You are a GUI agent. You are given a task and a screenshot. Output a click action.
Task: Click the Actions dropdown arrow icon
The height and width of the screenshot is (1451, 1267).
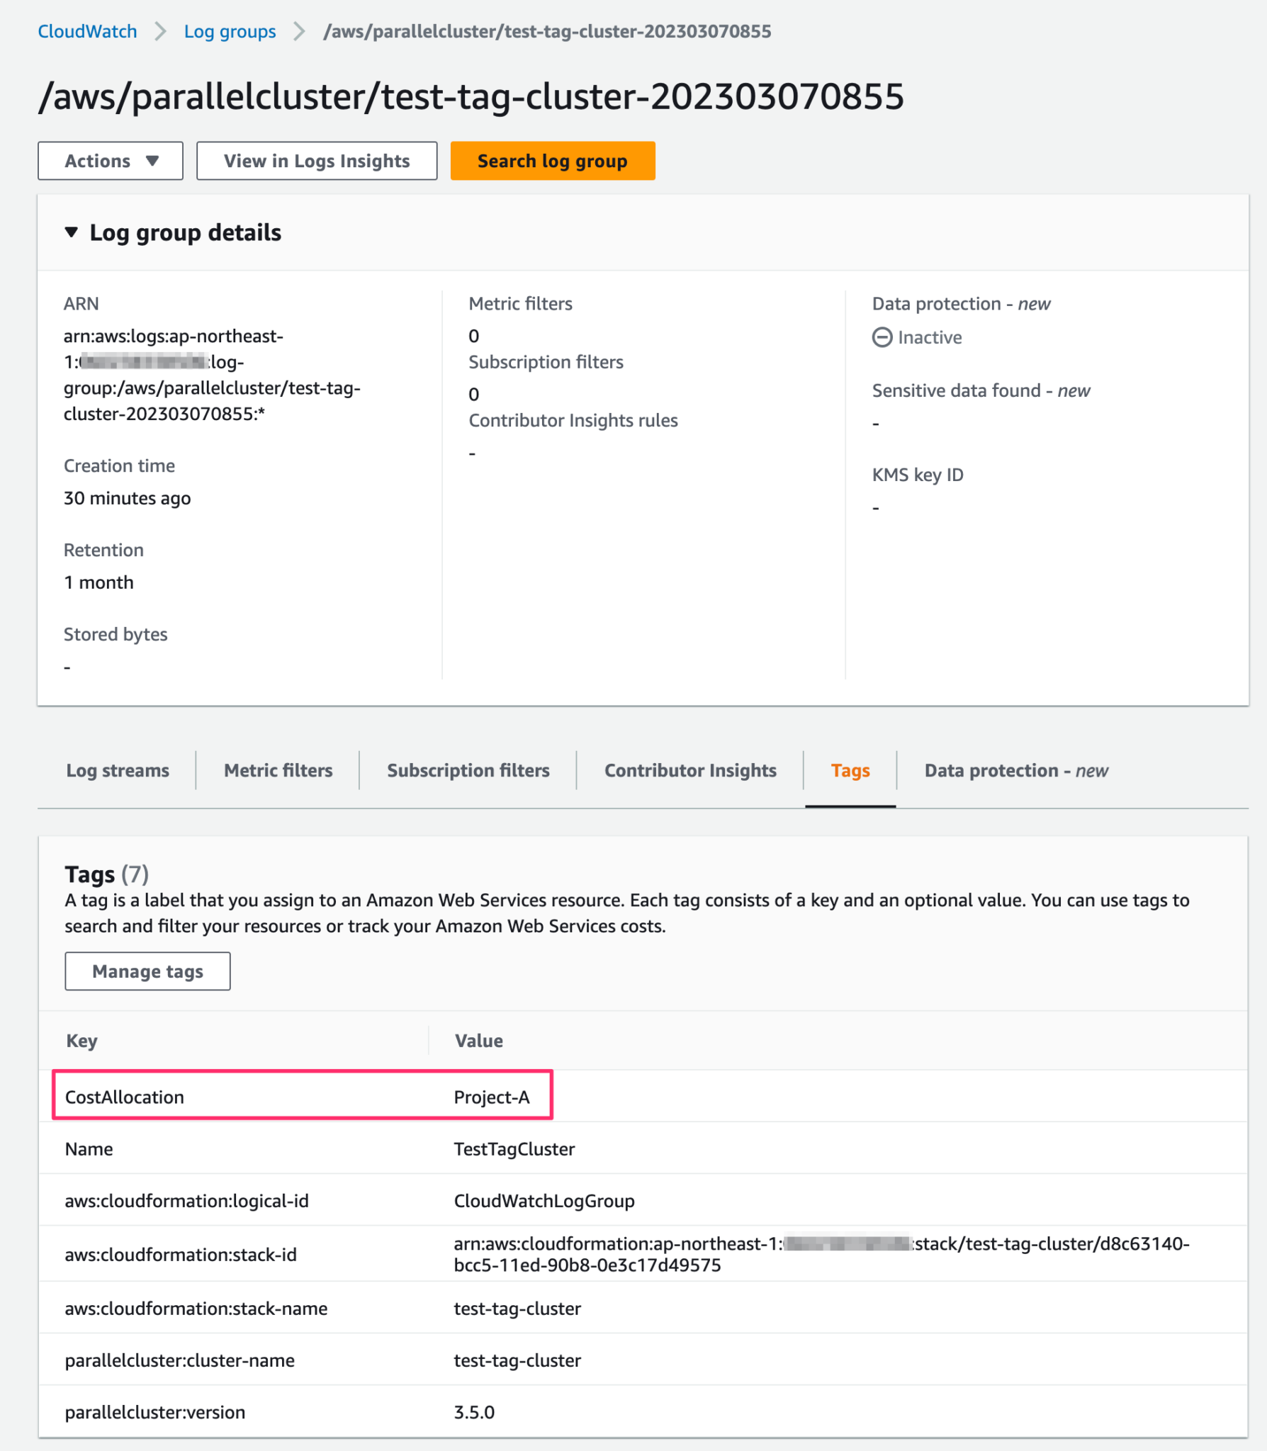tap(153, 161)
